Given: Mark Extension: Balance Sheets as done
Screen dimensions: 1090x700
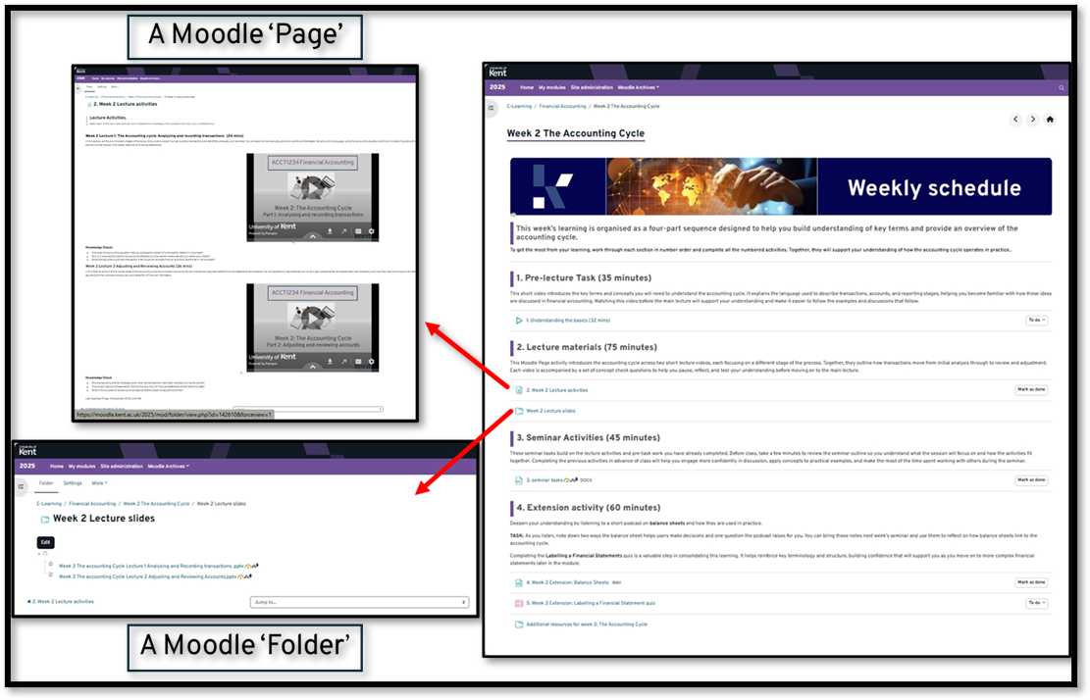Looking at the screenshot, I should tap(1031, 582).
